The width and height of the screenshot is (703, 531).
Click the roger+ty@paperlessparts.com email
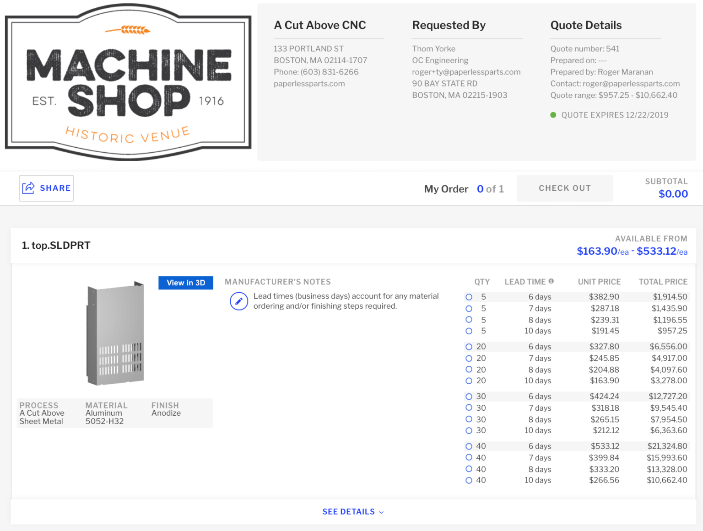(466, 71)
